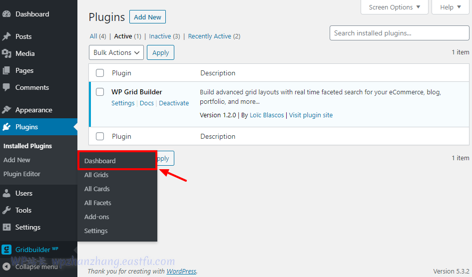472x277 pixels.
Task: Open Add New under Plugins submenu
Action: tap(17, 160)
